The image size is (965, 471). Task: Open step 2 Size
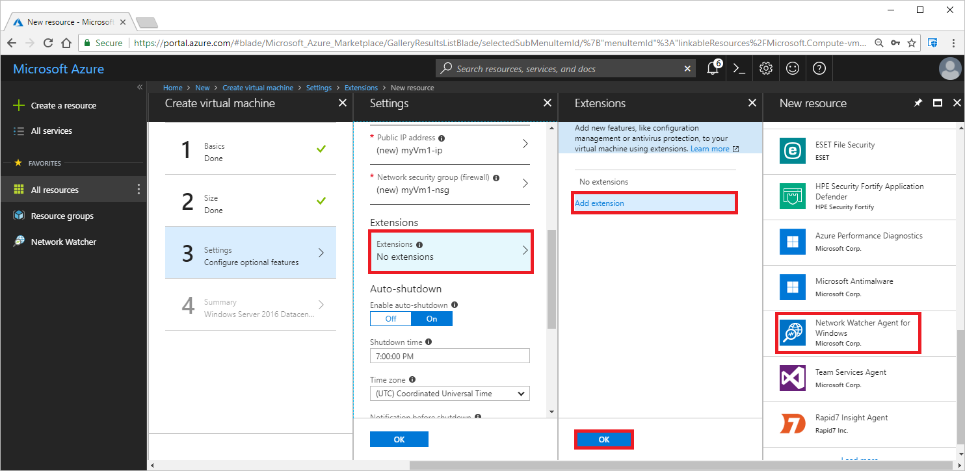pyautogui.click(x=250, y=201)
